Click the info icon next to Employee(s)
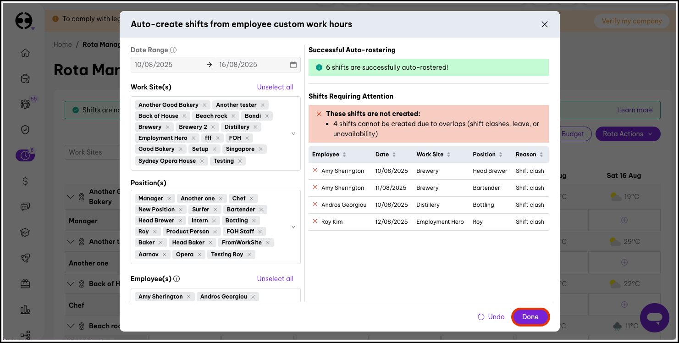This screenshot has width=679, height=343. pos(177,279)
